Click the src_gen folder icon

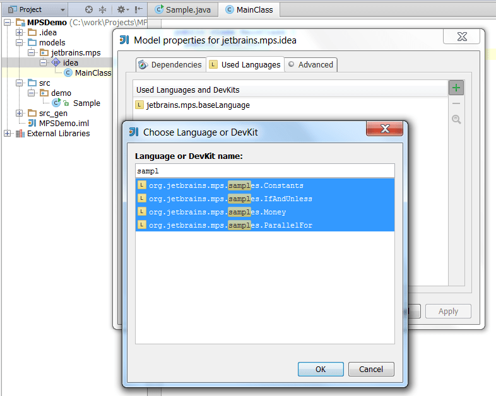(32, 113)
